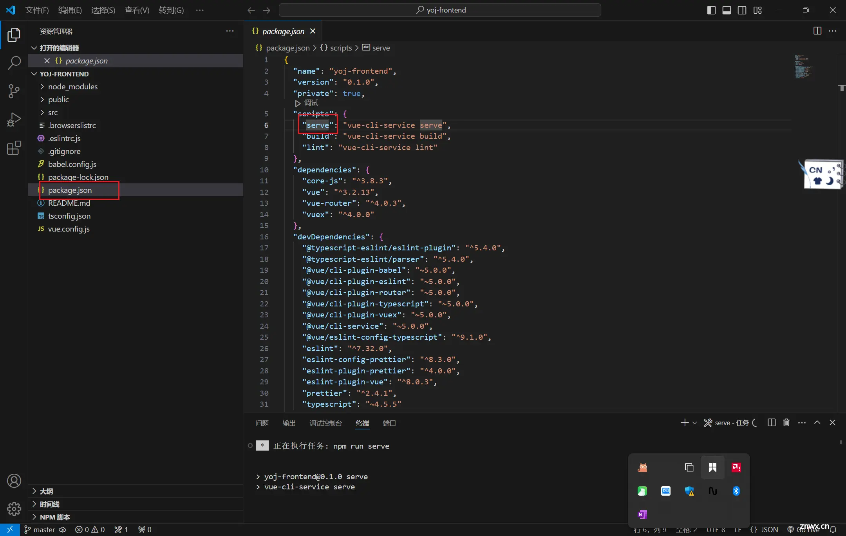Screen dimensions: 846x536
Task: Open the overflow menu ellipsis in menu bar
Action: (200, 10)
